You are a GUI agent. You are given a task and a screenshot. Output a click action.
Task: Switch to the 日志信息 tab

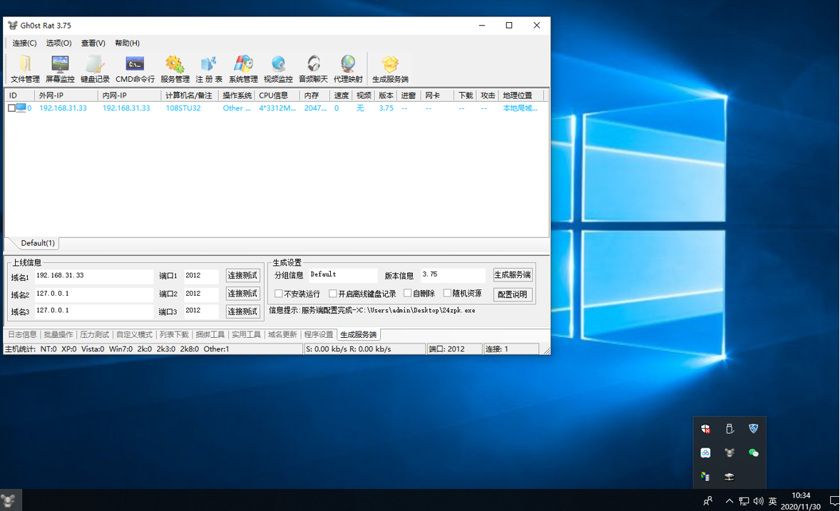point(22,335)
